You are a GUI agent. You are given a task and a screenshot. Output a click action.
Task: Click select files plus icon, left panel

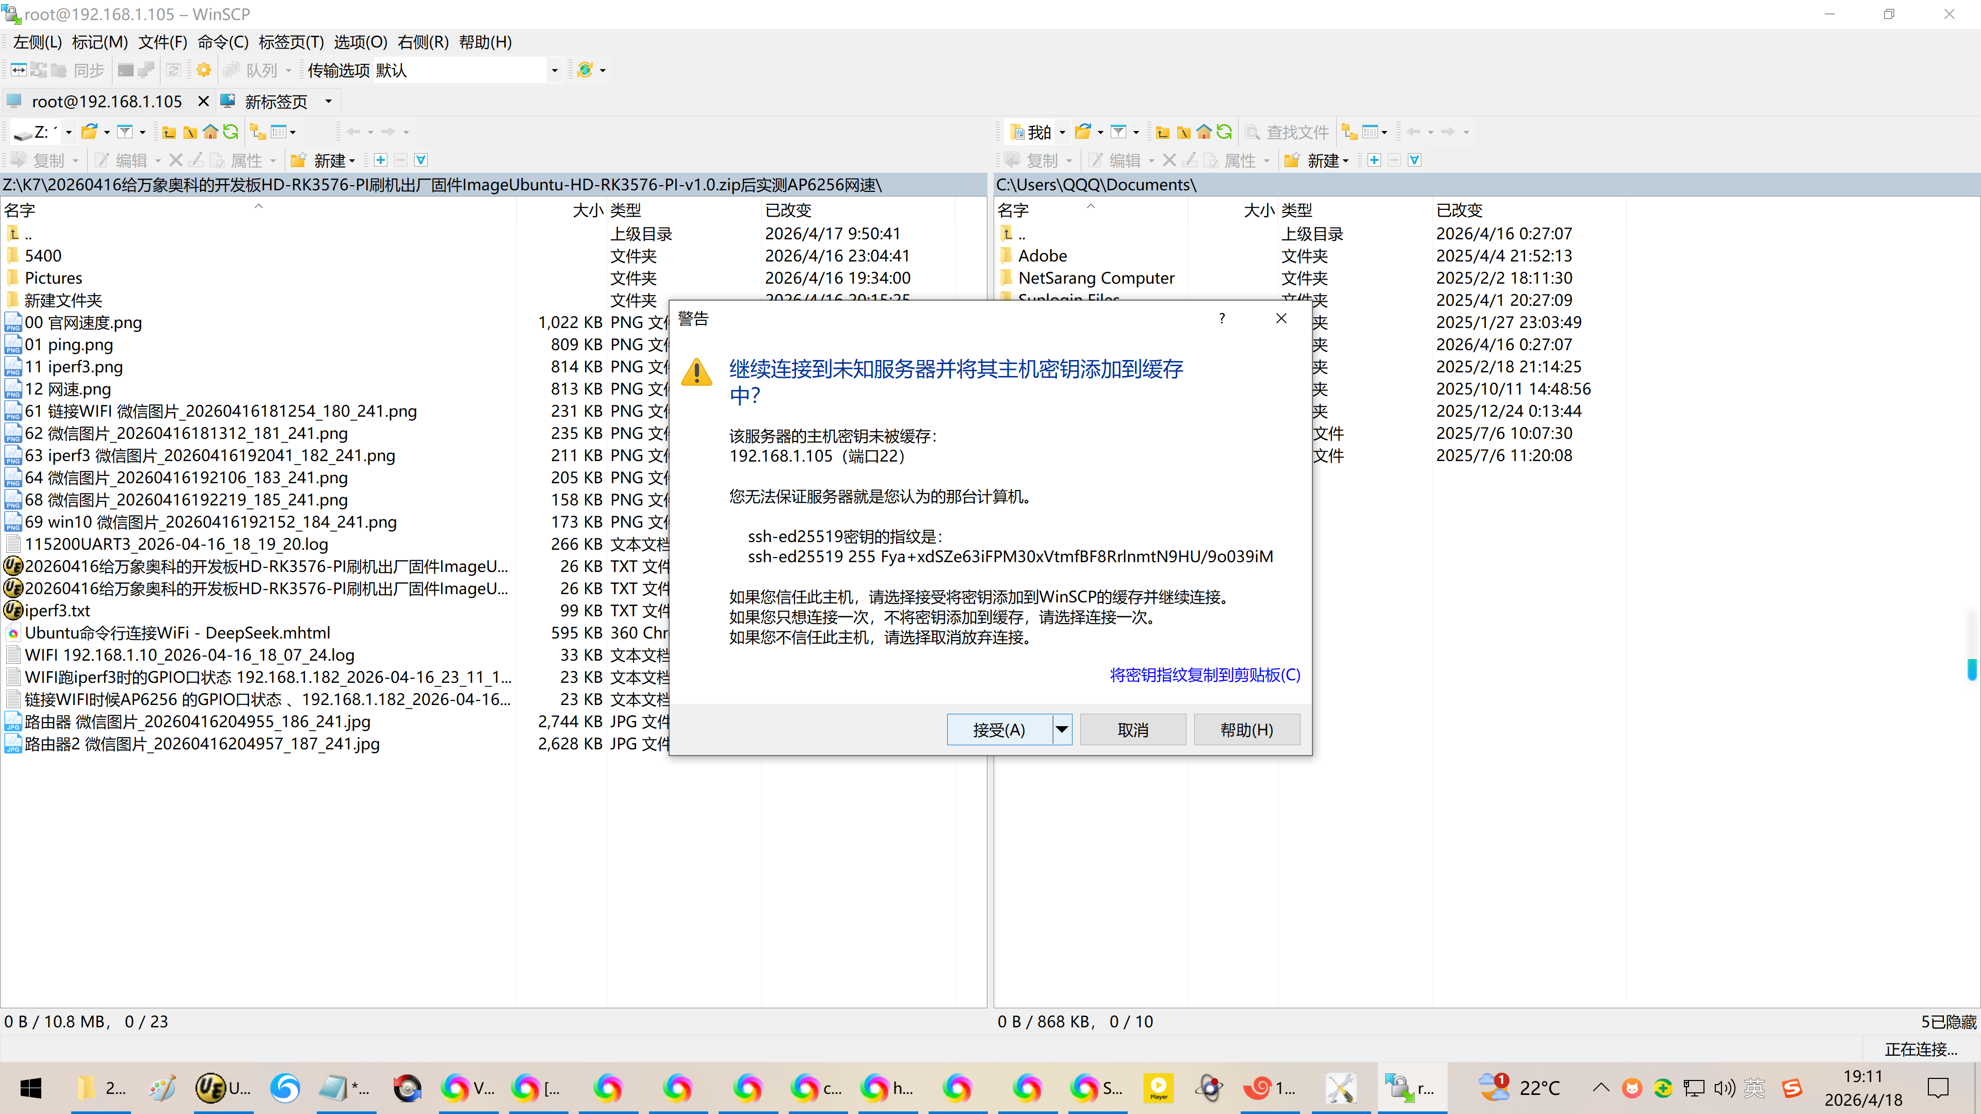[x=380, y=160]
